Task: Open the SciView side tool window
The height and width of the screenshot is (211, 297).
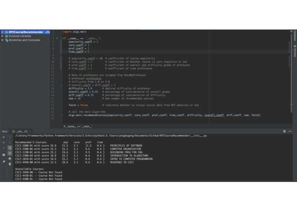Action: click(x=295, y=51)
